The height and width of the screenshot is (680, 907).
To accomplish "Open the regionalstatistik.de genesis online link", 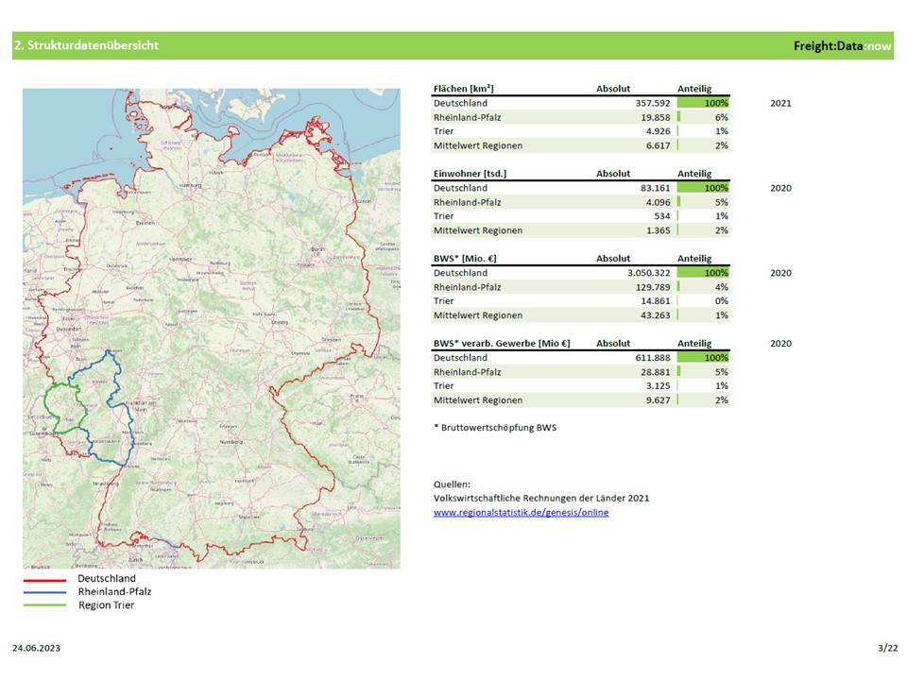I will [x=521, y=512].
